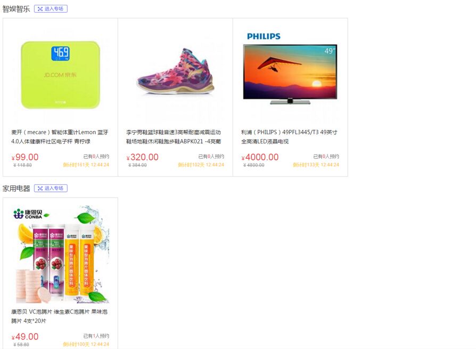Click the icon inside second 进入专场 button
Screen dimensions: 476x349
point(40,189)
